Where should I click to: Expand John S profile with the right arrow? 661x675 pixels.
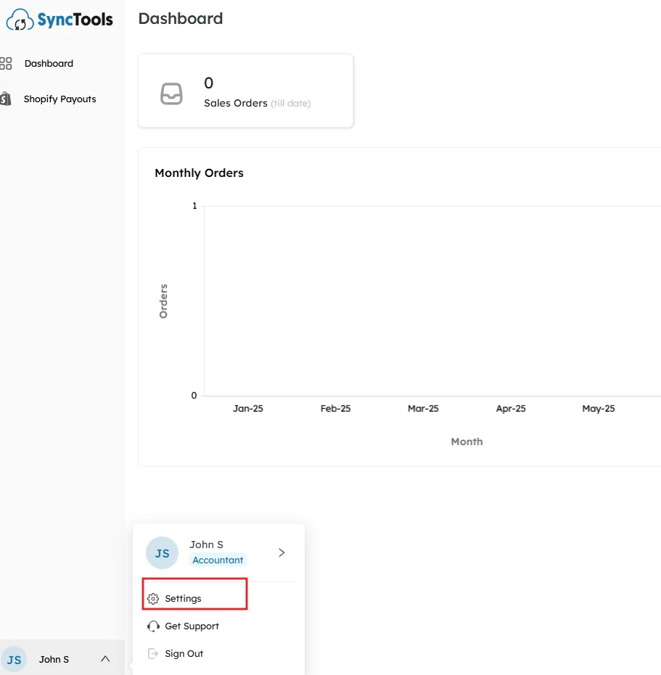click(x=281, y=552)
